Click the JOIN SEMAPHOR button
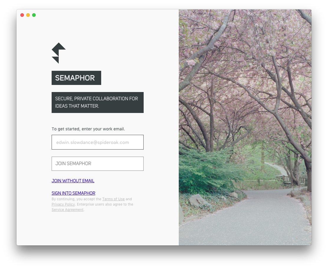Screen dimensions: 328x269 pos(97,164)
